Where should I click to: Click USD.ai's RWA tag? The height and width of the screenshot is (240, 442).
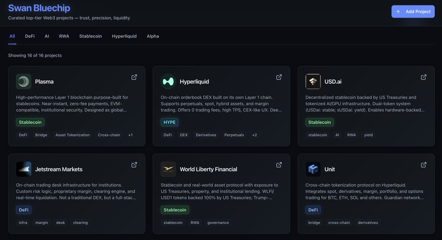(352, 135)
